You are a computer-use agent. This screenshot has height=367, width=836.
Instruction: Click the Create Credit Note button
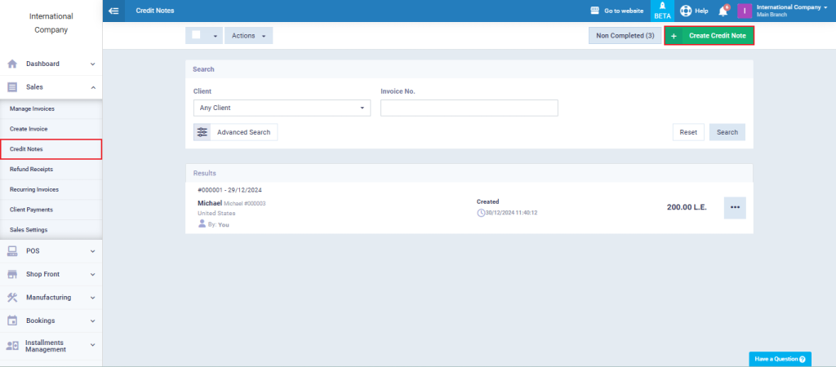(x=709, y=36)
